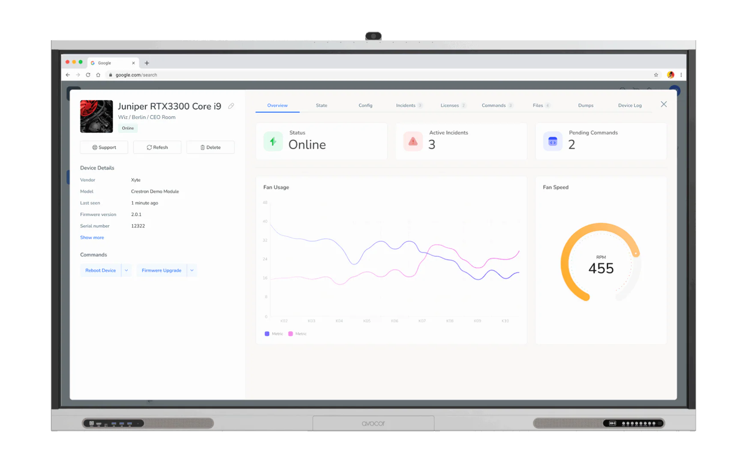This screenshot has width=747, height=463.
Task: Expand details with Show more
Action: tap(92, 238)
